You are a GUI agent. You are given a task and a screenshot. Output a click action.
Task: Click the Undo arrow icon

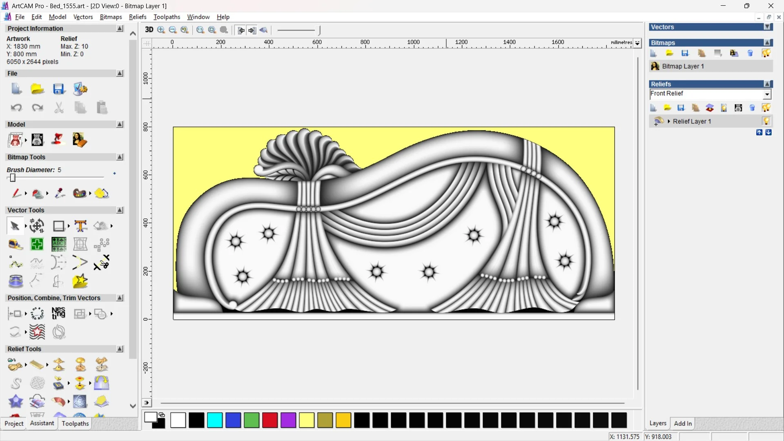point(16,108)
